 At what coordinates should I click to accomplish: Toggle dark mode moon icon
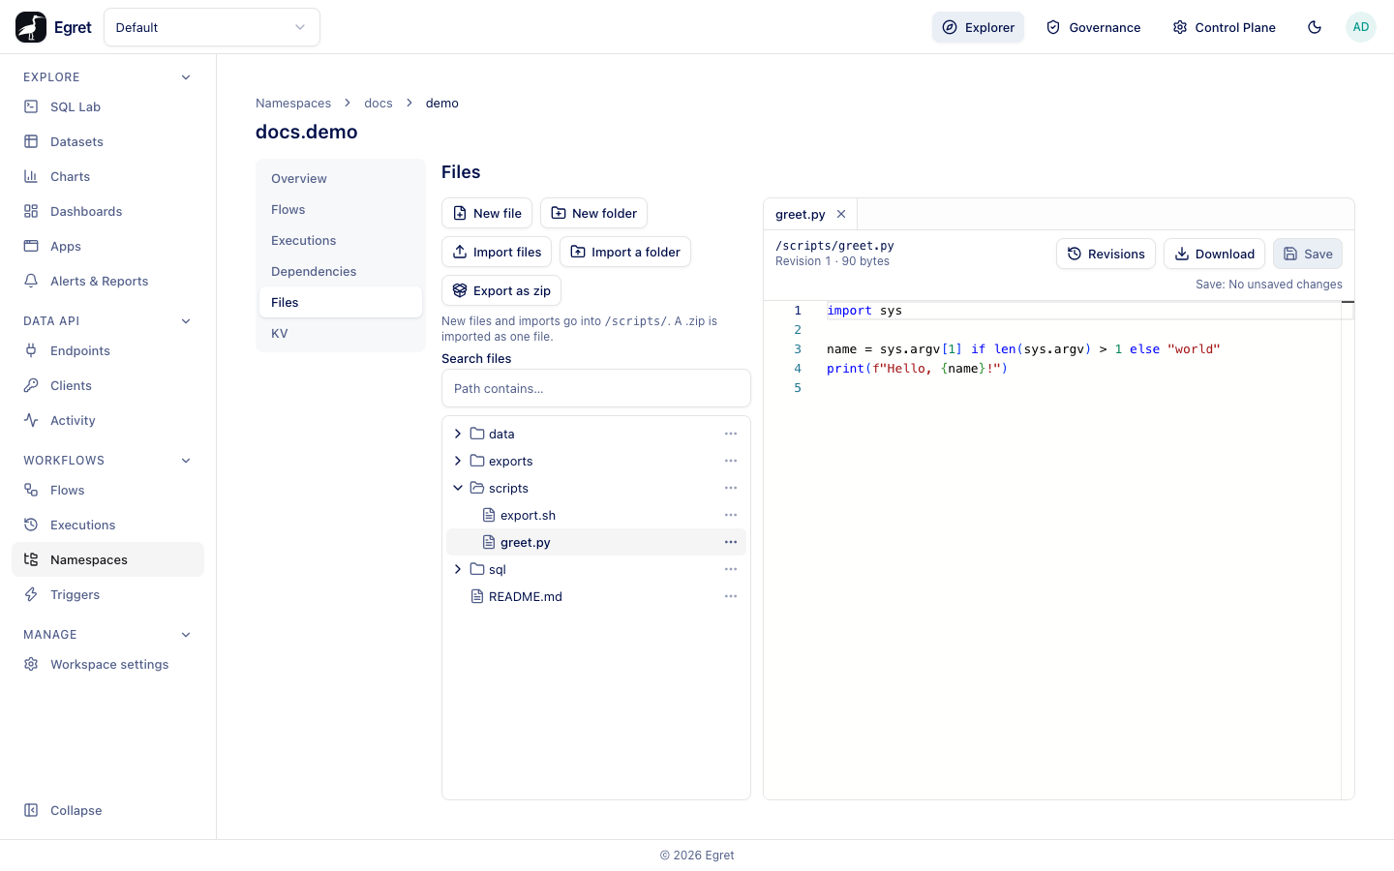[x=1315, y=27]
